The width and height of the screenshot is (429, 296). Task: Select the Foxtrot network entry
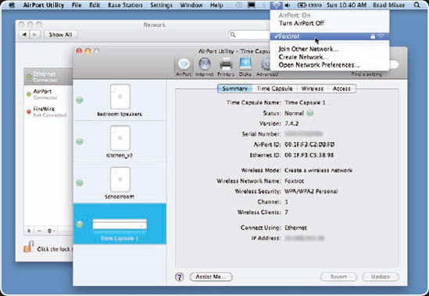330,36
